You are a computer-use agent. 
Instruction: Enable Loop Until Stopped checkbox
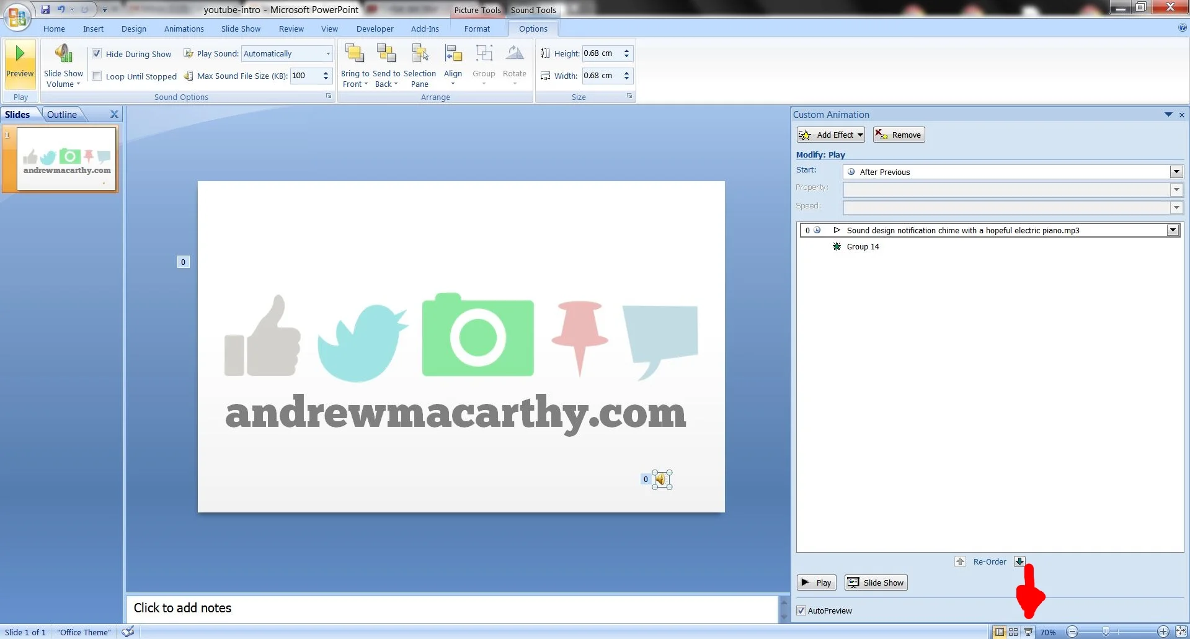[97, 76]
